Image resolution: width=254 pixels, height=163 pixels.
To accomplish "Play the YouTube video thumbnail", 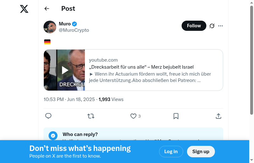I will coord(64,70).
